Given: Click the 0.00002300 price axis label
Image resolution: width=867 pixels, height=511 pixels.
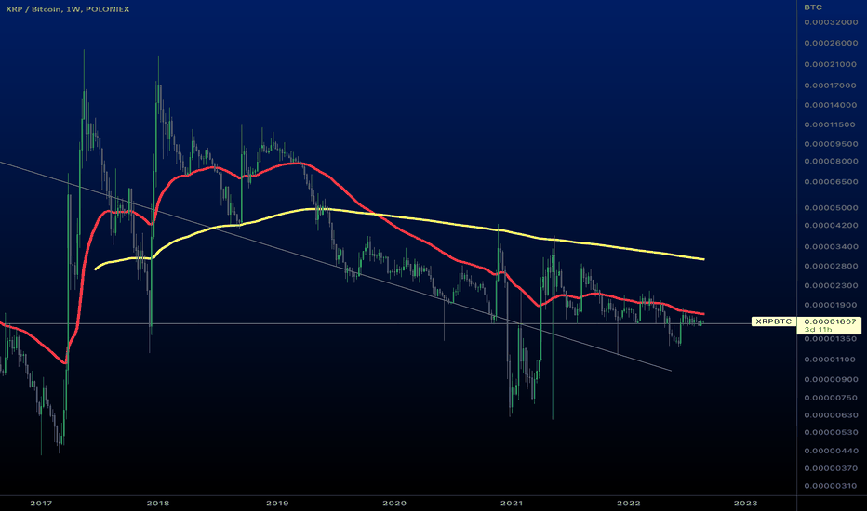Looking at the screenshot, I should click(831, 286).
